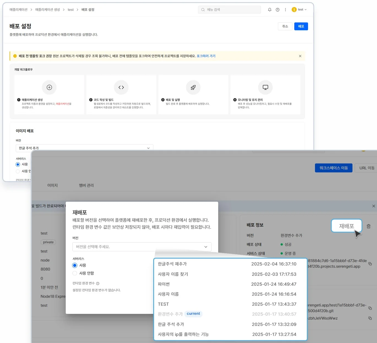Click the code brackets icon for 코드 작성 및 빌드
The width and height of the screenshot is (377, 343).
[121, 87]
